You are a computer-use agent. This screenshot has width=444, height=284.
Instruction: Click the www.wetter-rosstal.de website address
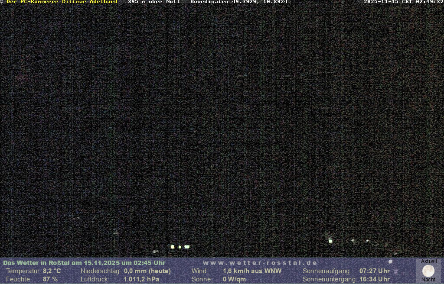(260, 263)
